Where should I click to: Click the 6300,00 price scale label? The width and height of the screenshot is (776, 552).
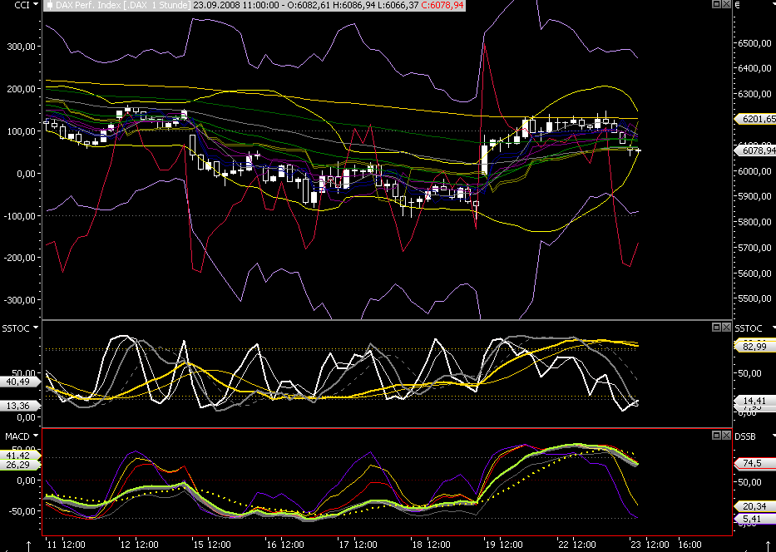(x=754, y=94)
